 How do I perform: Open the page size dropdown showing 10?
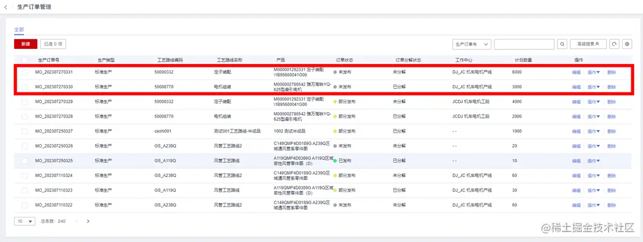tap(25, 221)
